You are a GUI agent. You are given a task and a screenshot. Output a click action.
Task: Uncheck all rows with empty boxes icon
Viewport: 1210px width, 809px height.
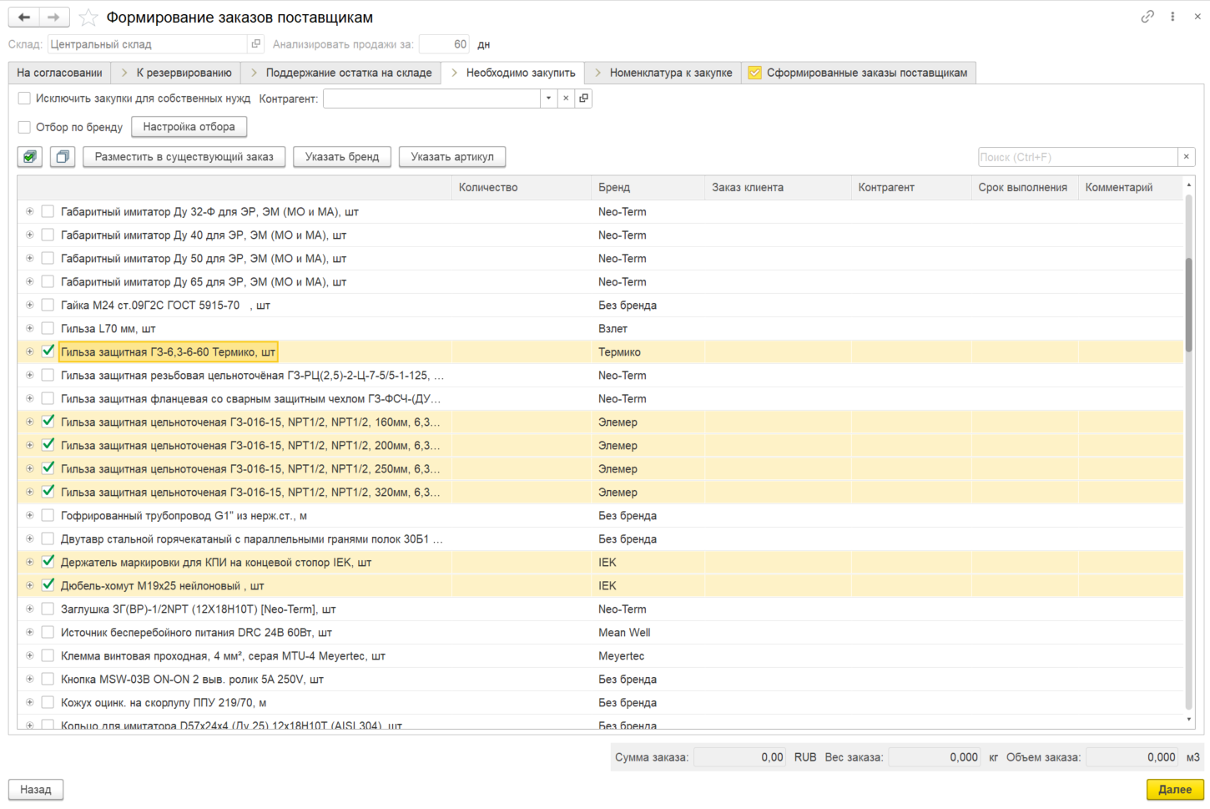[63, 157]
